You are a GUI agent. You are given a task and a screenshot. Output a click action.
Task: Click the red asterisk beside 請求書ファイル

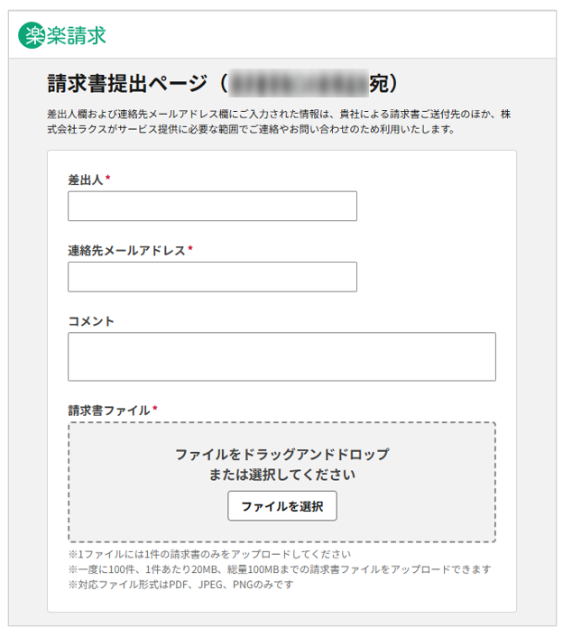(155, 409)
